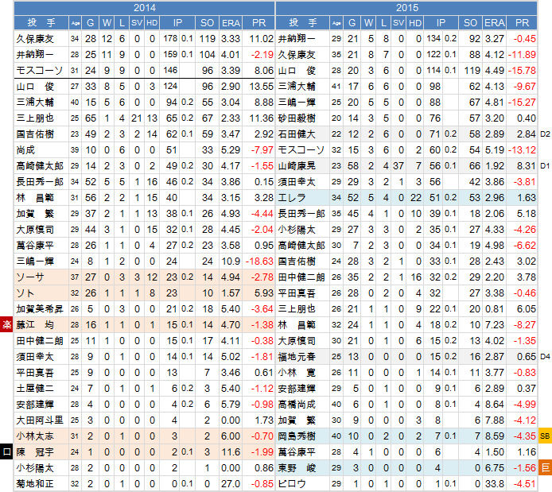552x492 pixels.
Task: Select 東野 峻 in the 2015 table
Action: (x=297, y=467)
